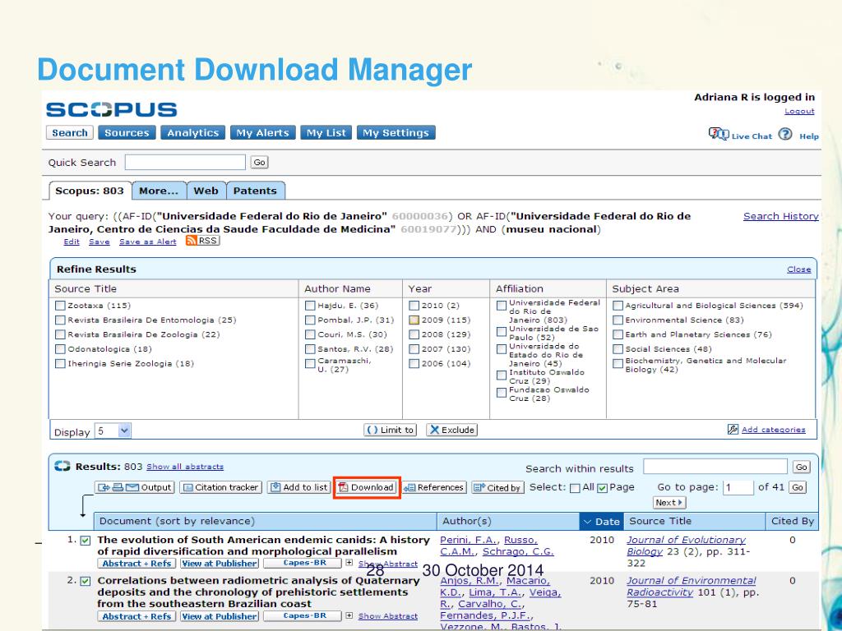842x631 pixels.
Task: Click the Scopus logo
Action: click(x=112, y=109)
